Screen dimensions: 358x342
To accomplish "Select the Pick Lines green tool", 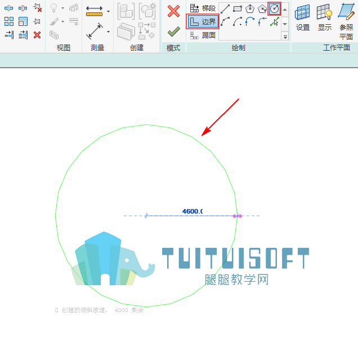I will tap(275, 21).
